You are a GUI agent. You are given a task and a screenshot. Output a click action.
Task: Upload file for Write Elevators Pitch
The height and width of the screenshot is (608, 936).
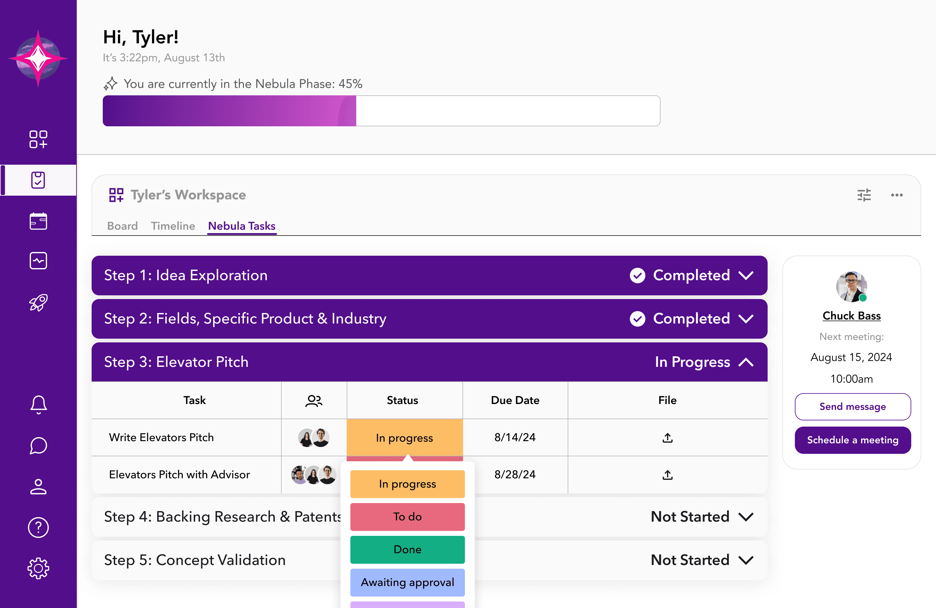point(667,438)
